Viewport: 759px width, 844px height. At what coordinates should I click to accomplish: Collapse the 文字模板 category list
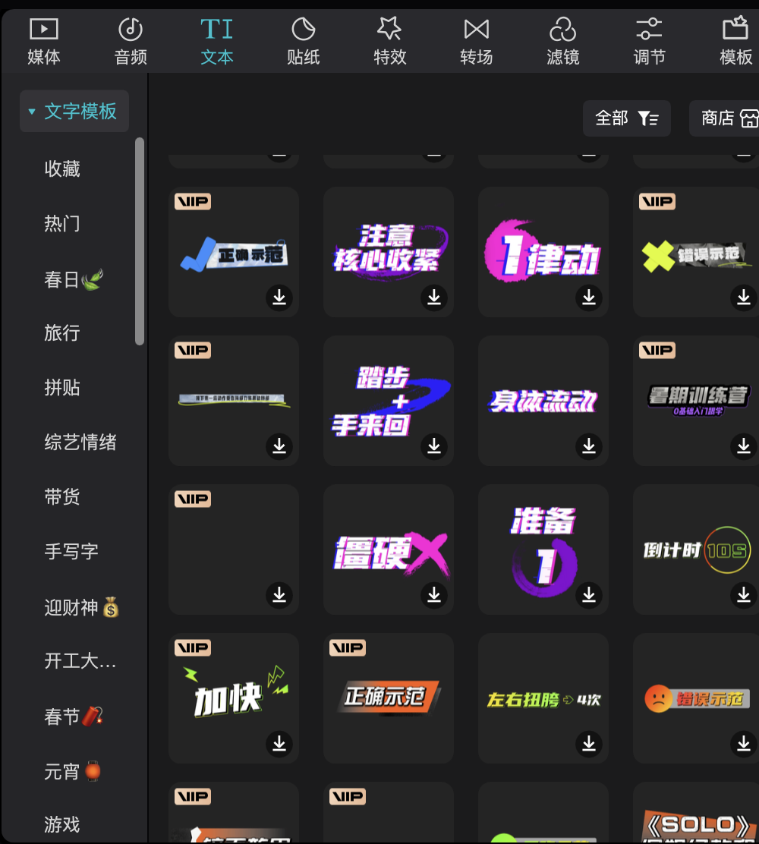click(x=74, y=112)
